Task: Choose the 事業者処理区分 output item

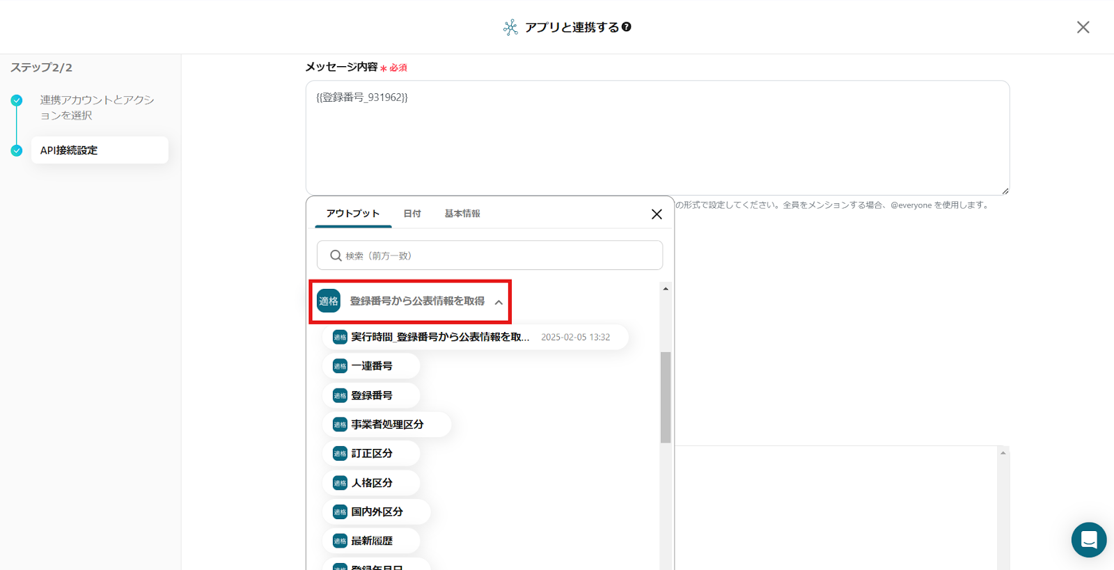Action: (386, 425)
